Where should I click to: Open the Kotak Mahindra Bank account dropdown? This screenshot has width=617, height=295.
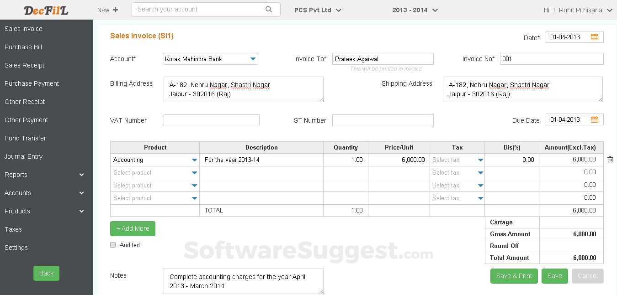253,59
